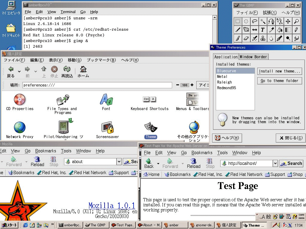
Task: Follow the Mozilla 1.0.1 link
Action: 112,205
